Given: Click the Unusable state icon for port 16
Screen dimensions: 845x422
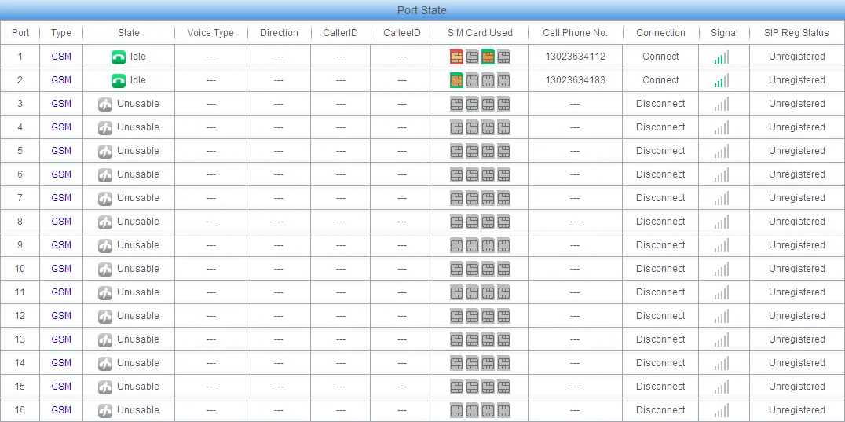Looking at the screenshot, I should (105, 411).
